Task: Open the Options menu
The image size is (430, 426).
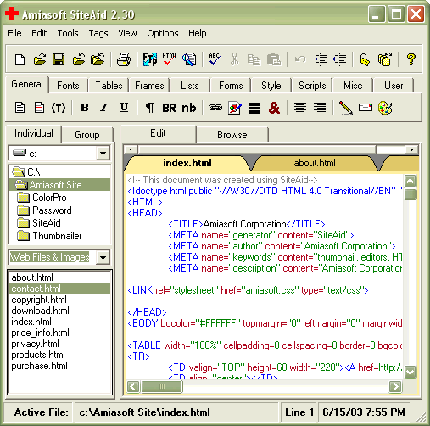Action: 163,33
